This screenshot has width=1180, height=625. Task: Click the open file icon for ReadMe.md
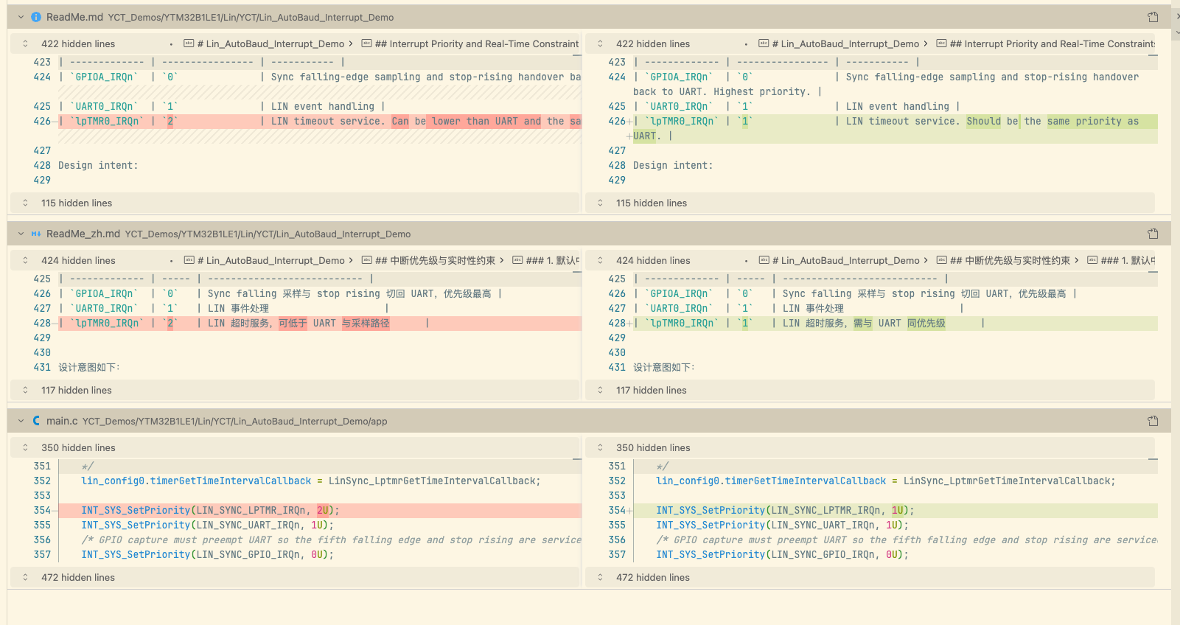point(1153,17)
